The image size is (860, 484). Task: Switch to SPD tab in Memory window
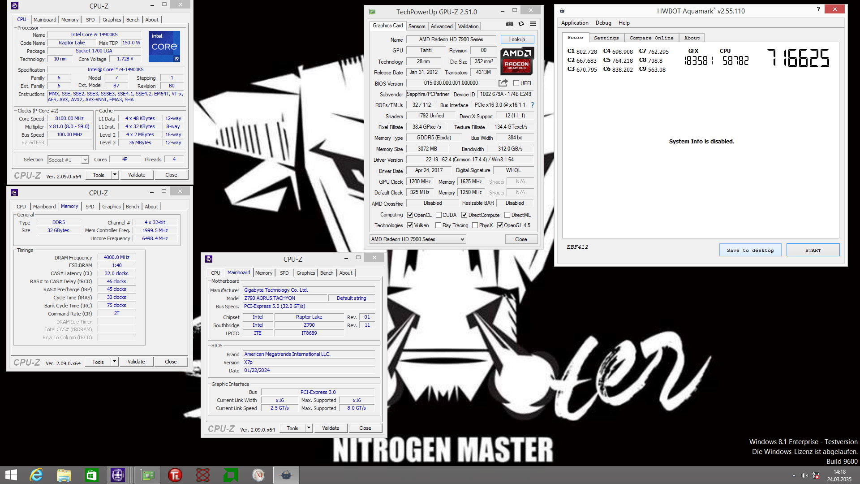click(90, 207)
